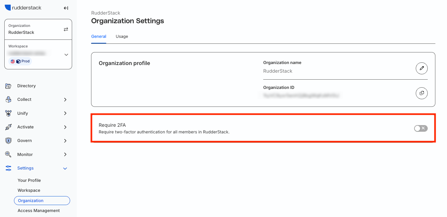
Task: Collapse the sidebar with the arrow icon
Action: [x=66, y=8]
